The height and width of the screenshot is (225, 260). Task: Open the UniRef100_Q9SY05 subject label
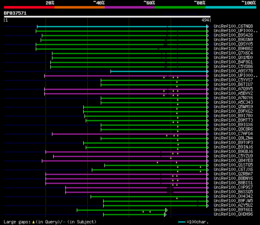click(x=233, y=44)
